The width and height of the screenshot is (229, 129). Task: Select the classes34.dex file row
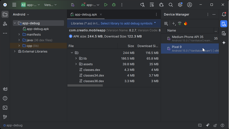point(114,75)
